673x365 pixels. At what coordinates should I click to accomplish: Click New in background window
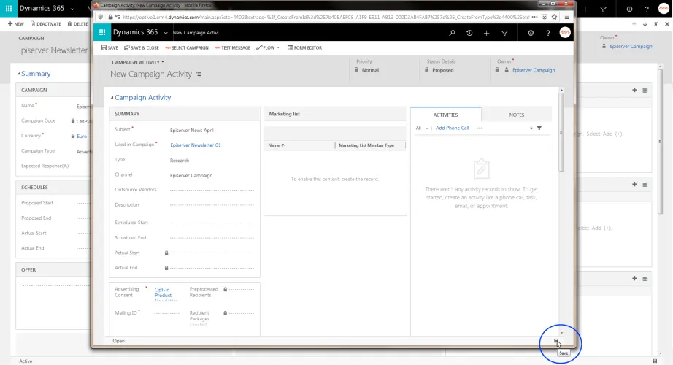[16, 23]
